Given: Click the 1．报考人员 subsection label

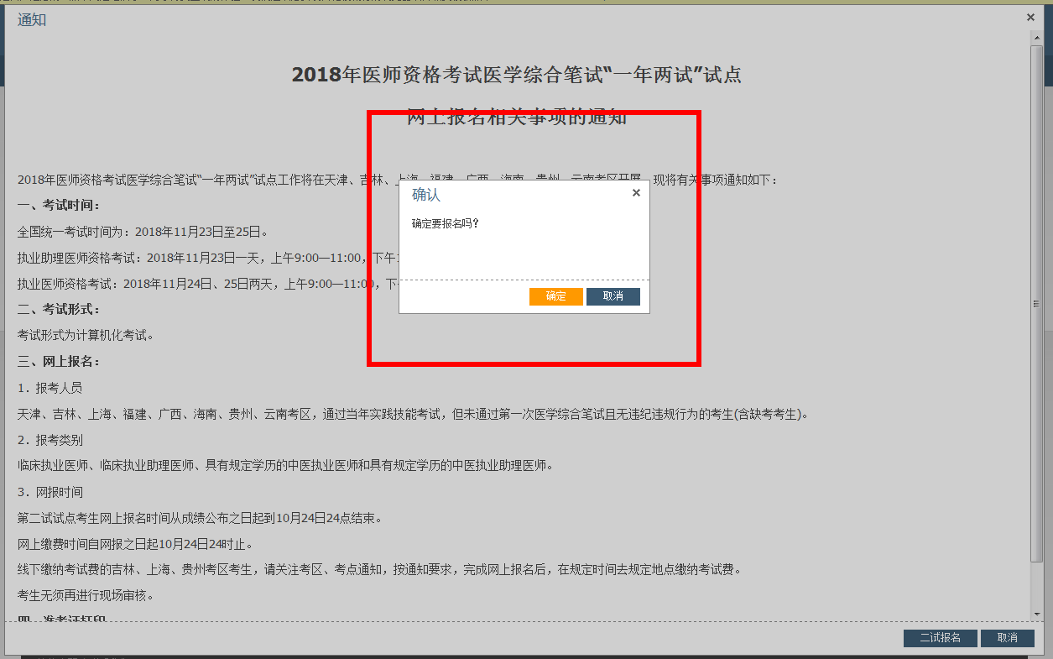Looking at the screenshot, I should (x=50, y=388).
